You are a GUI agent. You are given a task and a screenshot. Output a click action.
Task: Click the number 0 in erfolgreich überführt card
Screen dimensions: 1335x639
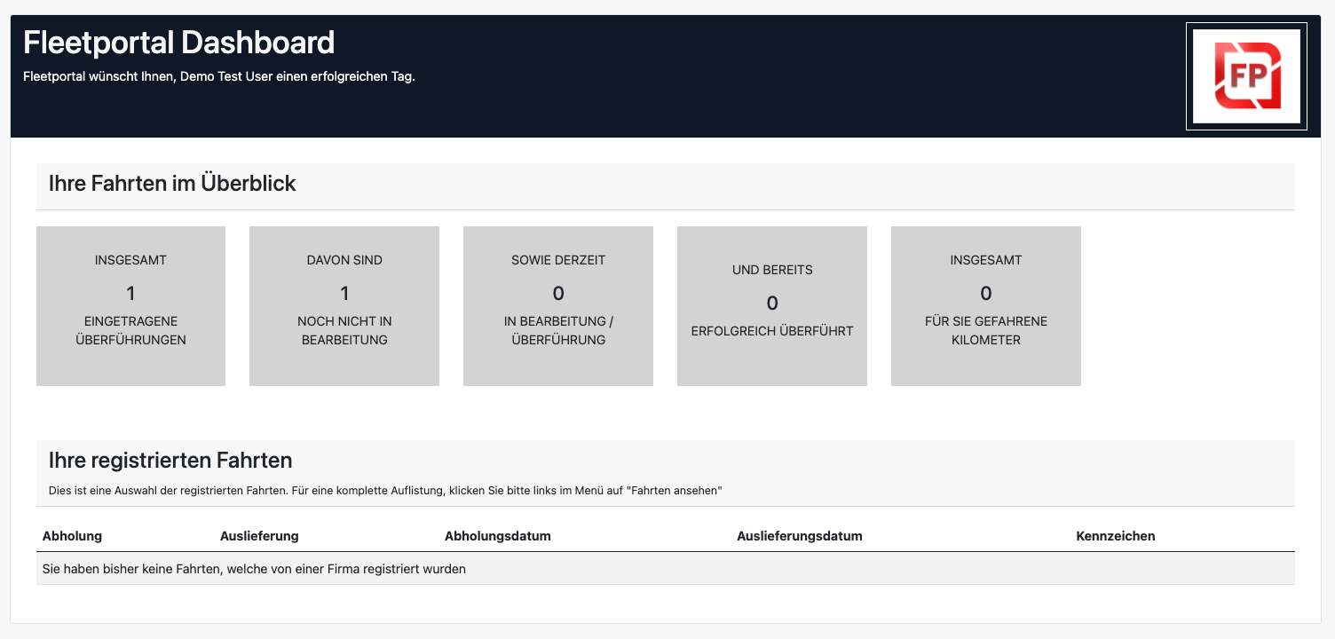click(x=772, y=304)
